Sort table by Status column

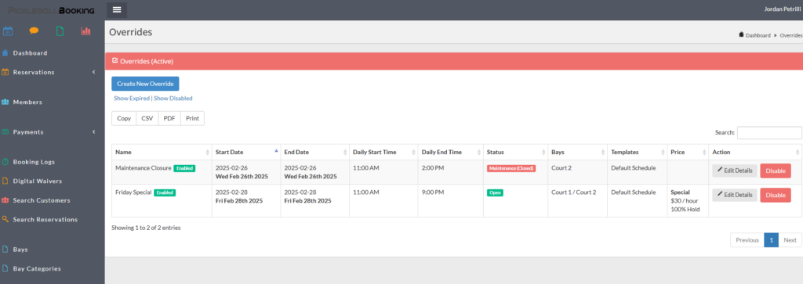(516, 152)
